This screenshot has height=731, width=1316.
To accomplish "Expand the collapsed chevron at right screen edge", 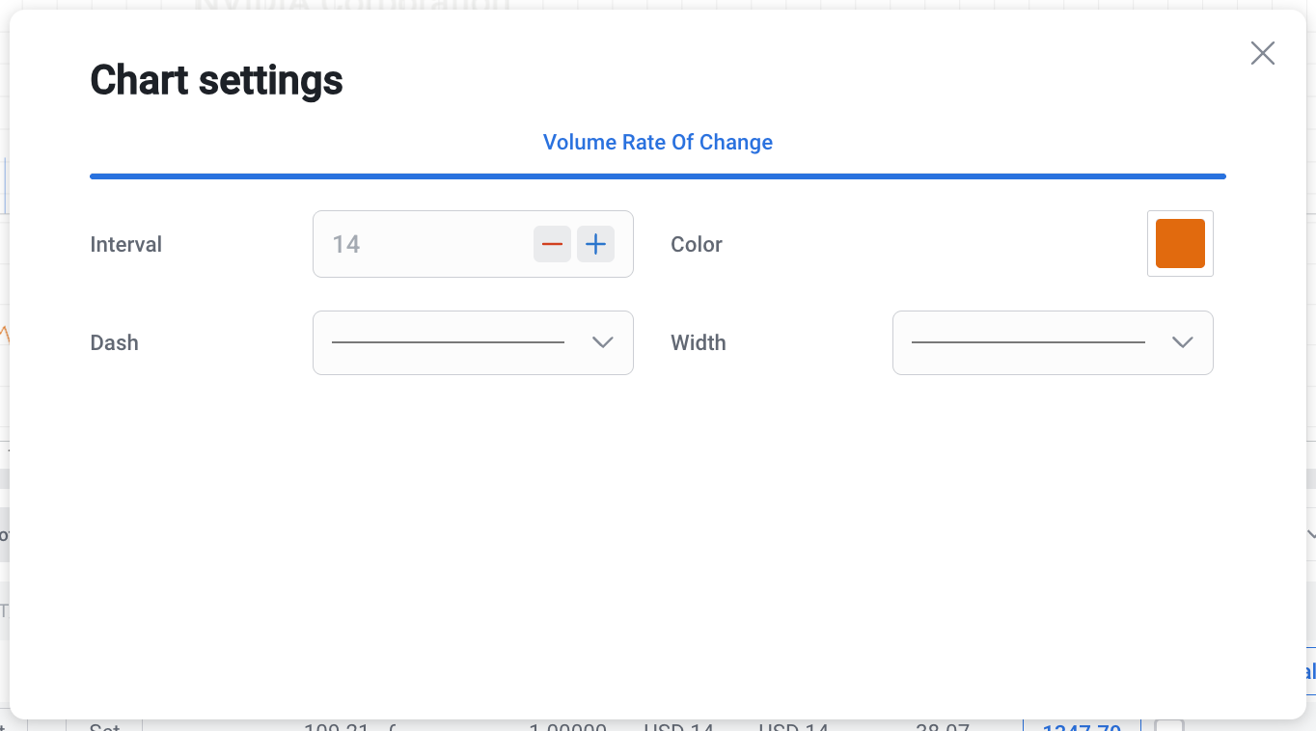I will click(1309, 534).
